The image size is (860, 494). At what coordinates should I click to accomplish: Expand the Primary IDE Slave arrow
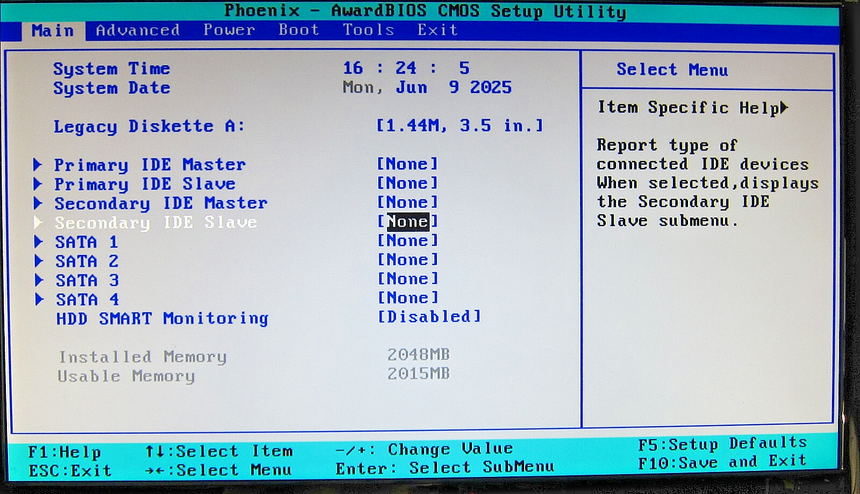[38, 184]
